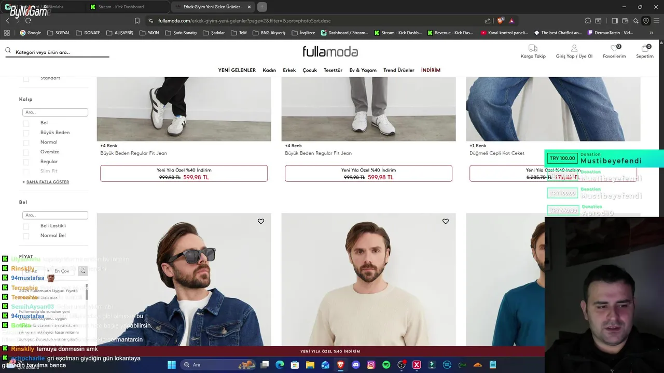Check the Bol fit filter
Viewport: 664px width, 373px height.
[26, 123]
